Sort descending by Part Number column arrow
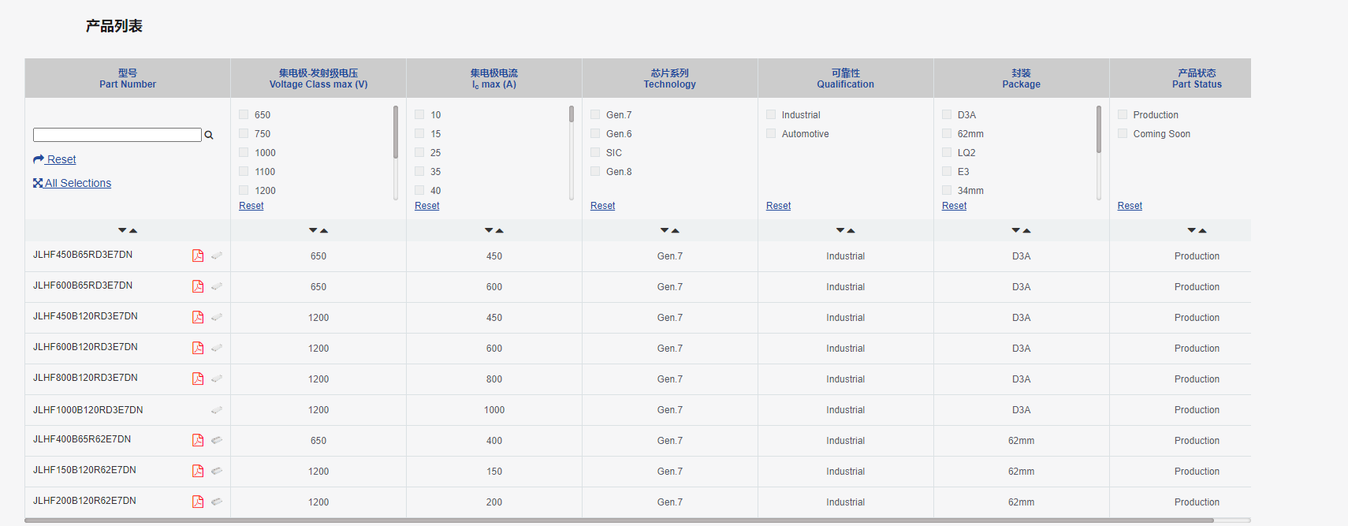Image resolution: width=1348 pixels, height=526 pixels. tap(122, 230)
